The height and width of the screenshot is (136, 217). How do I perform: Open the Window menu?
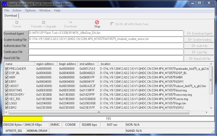click(45, 10)
